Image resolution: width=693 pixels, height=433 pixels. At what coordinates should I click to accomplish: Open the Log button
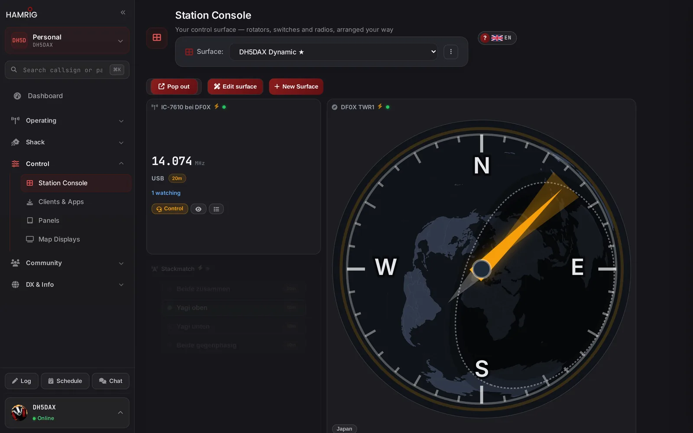tap(22, 381)
